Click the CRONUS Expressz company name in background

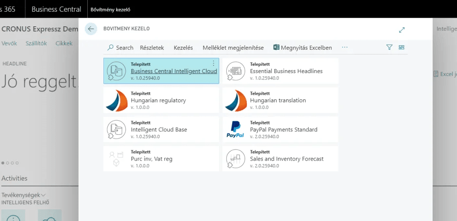click(40, 29)
